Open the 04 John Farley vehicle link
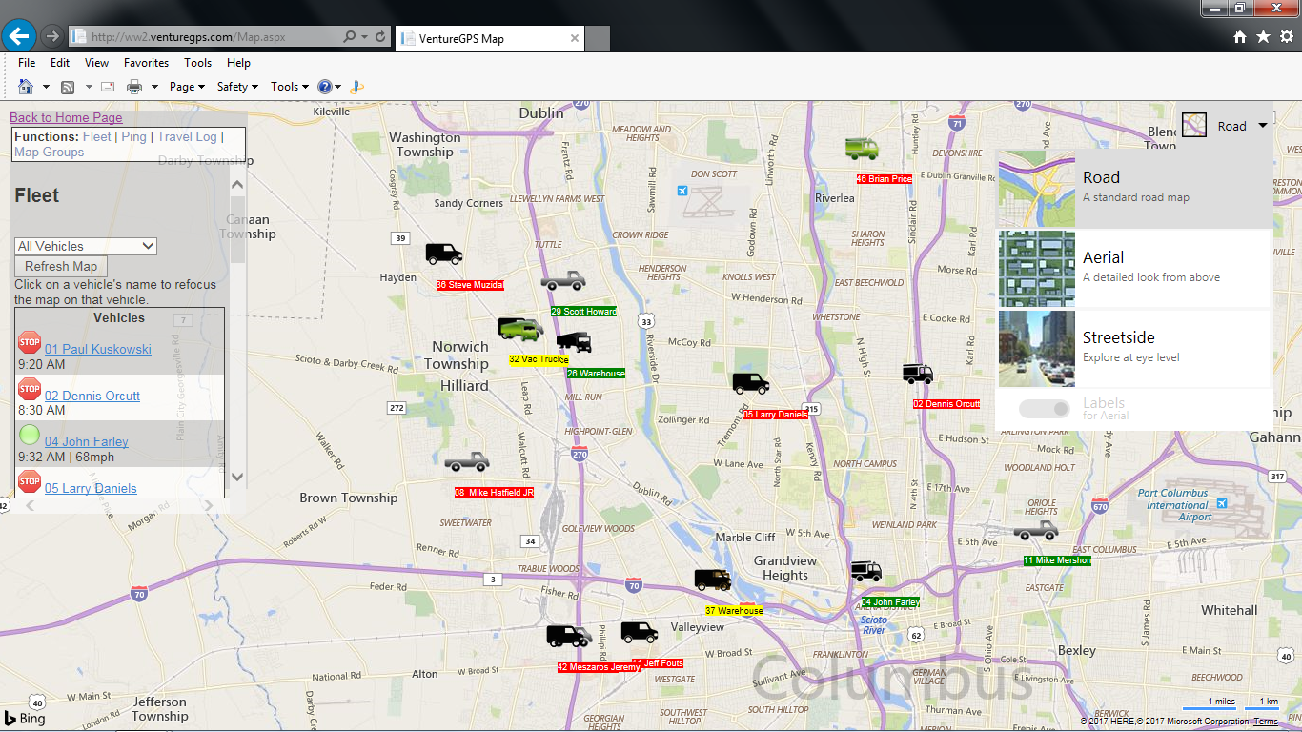This screenshot has height=732, width=1302. (x=86, y=441)
